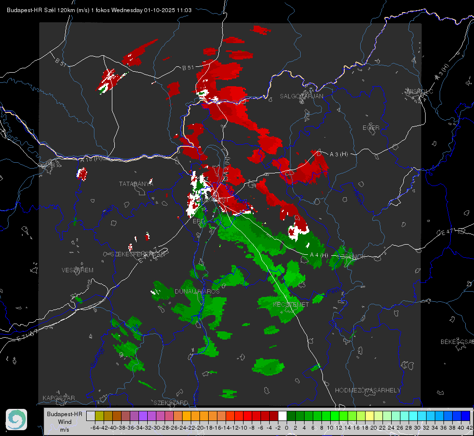The width and height of the screenshot is (474, 436).
Task: Pick the dark green swatch right of white
Action: point(291,416)
